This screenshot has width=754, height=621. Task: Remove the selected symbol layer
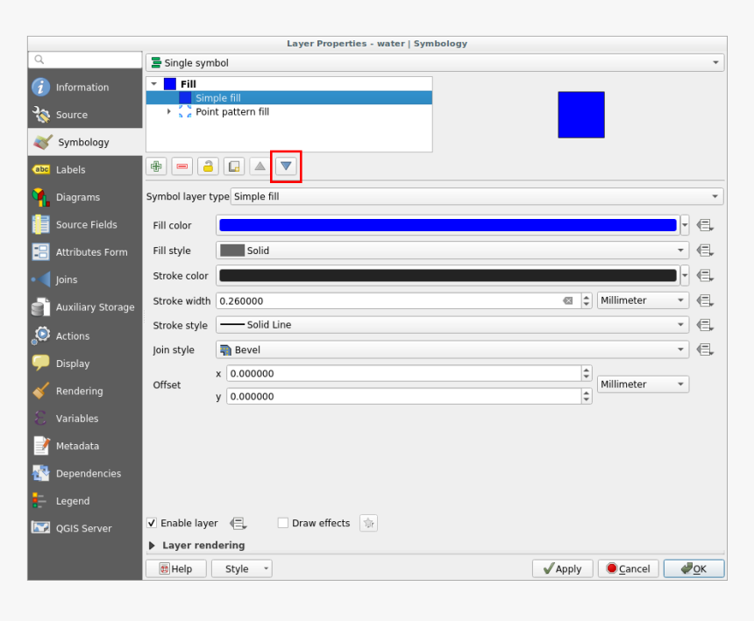181,166
